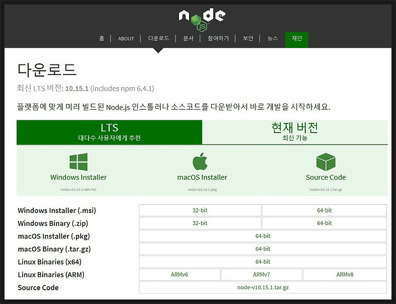
Task: Click the Source Code box icon
Action: (326, 162)
